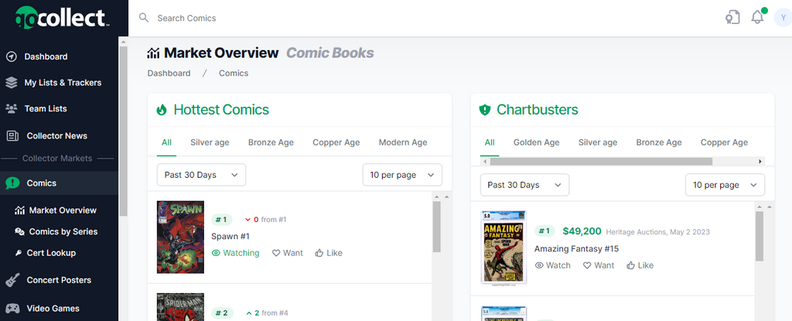Screen dimensions: 792x321
Task: Open Concert Posters market
Action: 59,280
